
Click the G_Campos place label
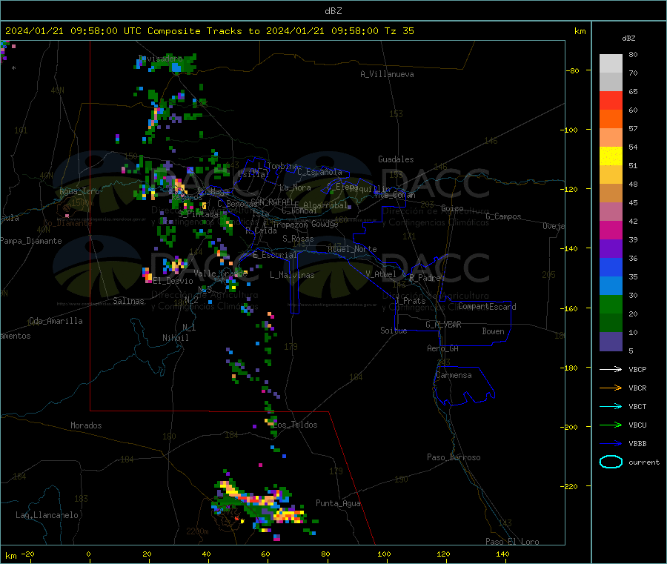[503, 216]
